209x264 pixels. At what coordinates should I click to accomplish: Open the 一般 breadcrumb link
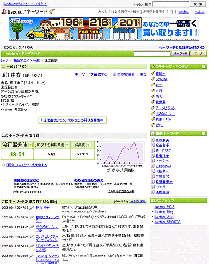36,60
